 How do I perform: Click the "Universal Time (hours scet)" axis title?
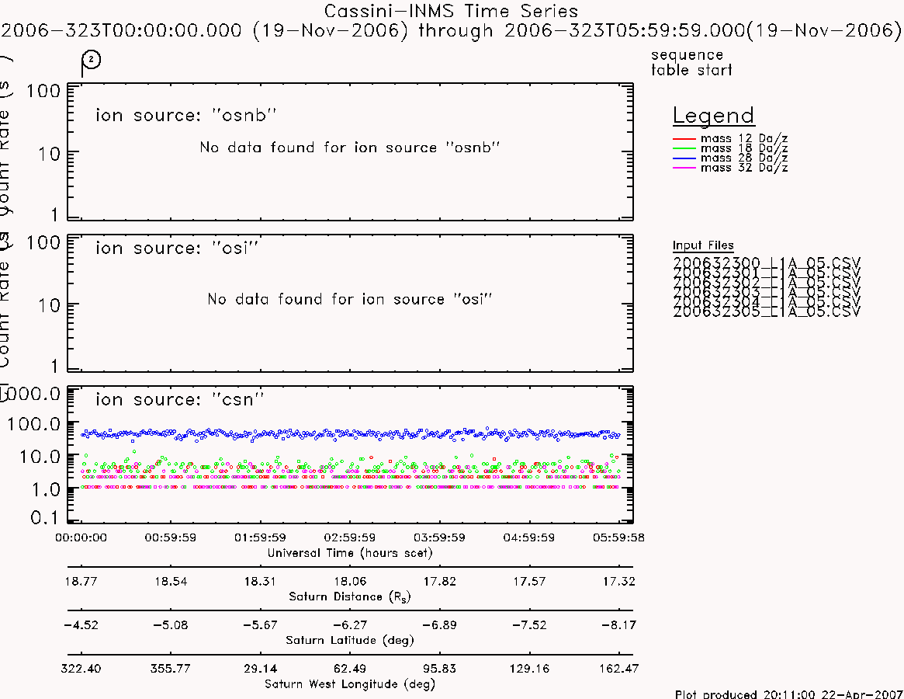[x=349, y=553]
